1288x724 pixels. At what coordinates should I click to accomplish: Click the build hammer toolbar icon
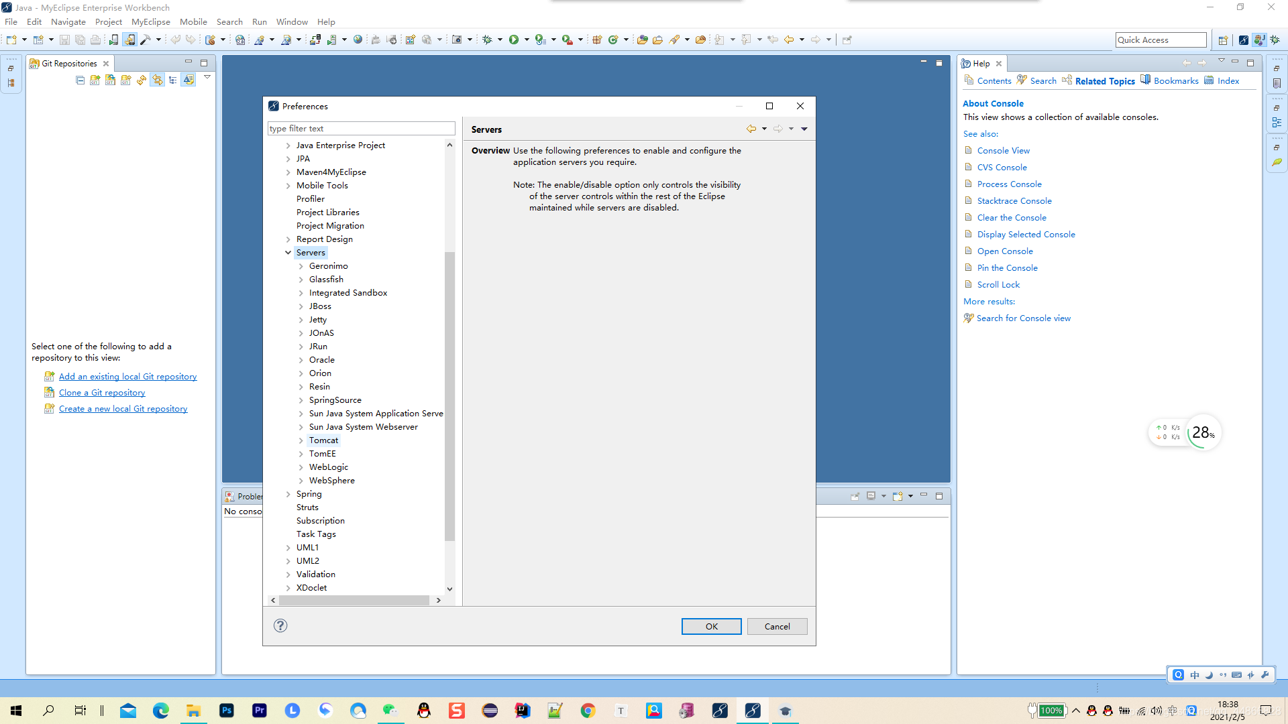pos(145,40)
